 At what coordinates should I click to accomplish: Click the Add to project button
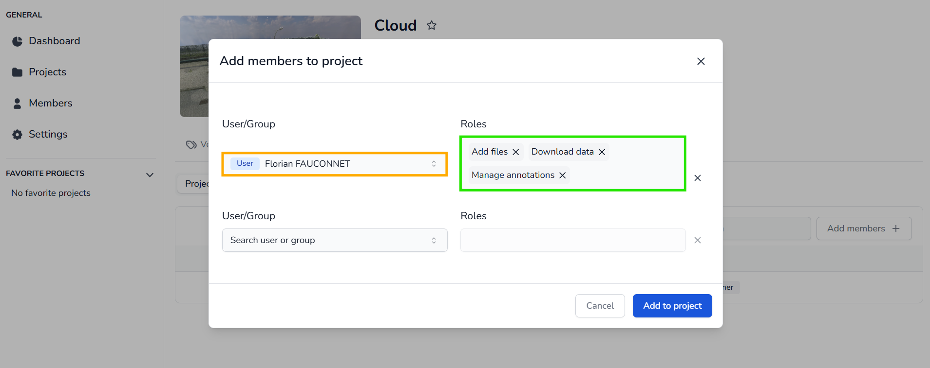672,306
